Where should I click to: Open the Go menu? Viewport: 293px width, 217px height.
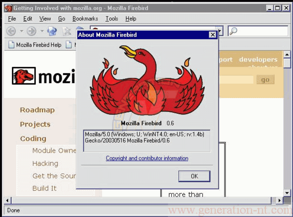tap(62, 19)
